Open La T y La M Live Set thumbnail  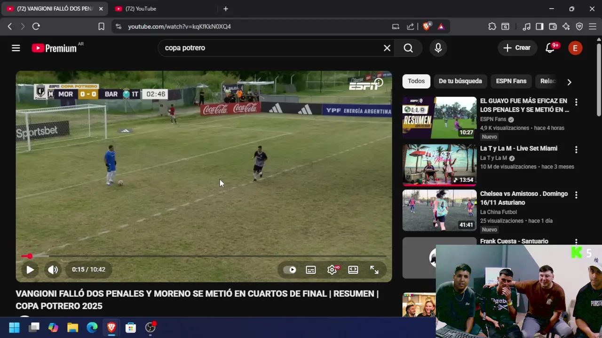pyautogui.click(x=439, y=165)
